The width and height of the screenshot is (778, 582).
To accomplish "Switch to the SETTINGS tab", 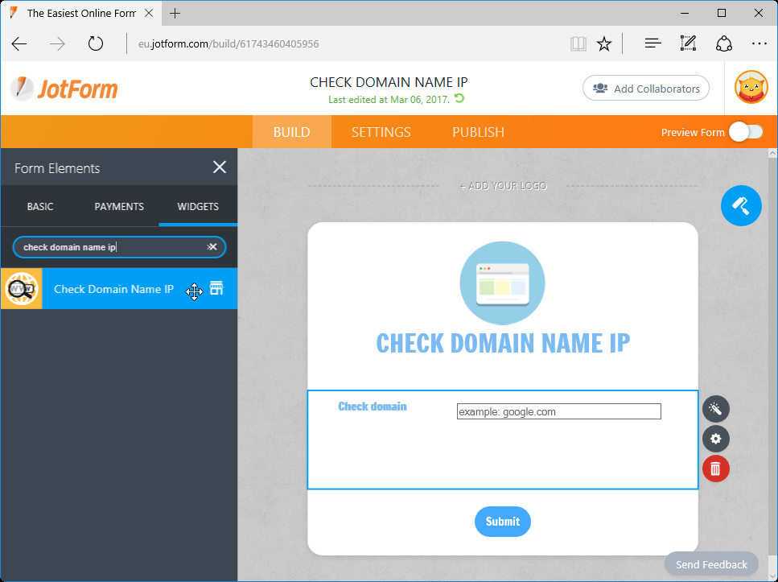I will pyautogui.click(x=381, y=131).
